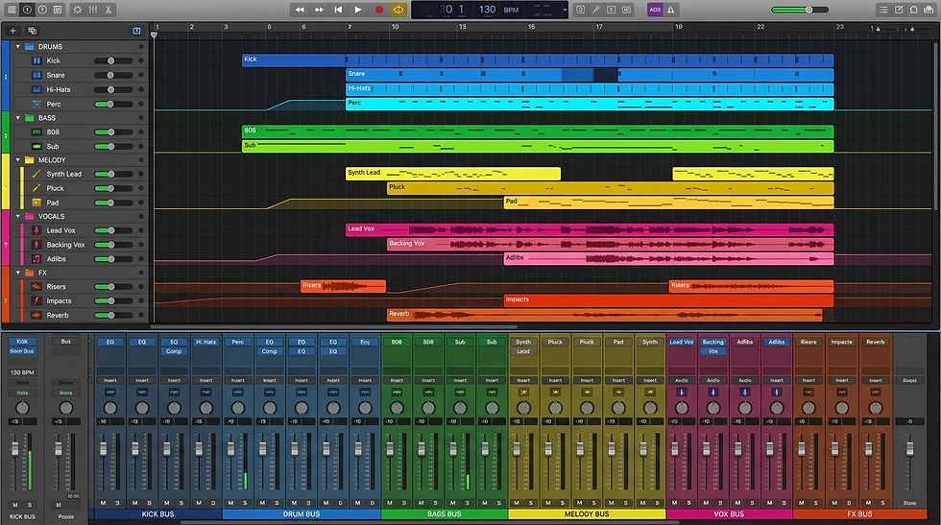Toggle the dot button on Reverb track

tap(141, 316)
